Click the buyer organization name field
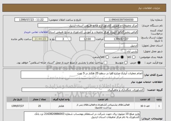The image size is (171, 121). coord(88,26)
